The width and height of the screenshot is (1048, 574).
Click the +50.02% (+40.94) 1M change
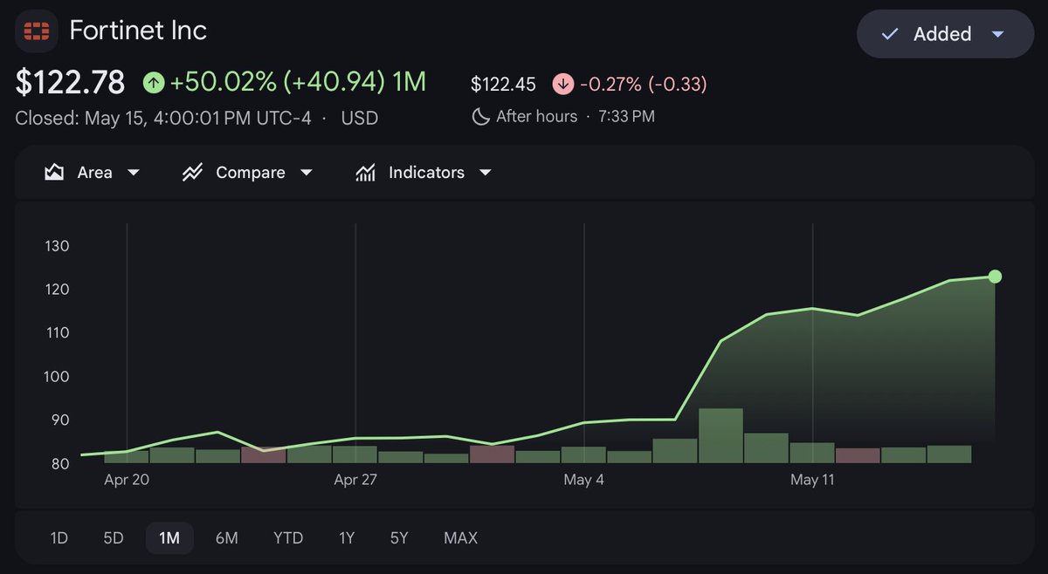(298, 83)
